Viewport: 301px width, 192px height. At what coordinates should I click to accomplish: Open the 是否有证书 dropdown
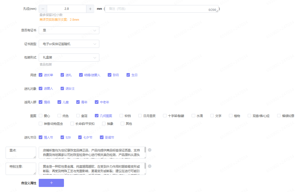coord(69,30)
